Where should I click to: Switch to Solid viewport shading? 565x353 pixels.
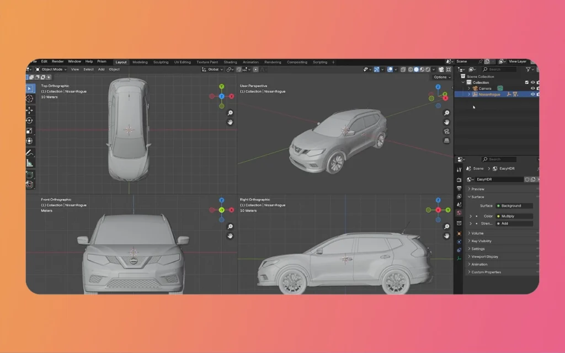(416, 69)
